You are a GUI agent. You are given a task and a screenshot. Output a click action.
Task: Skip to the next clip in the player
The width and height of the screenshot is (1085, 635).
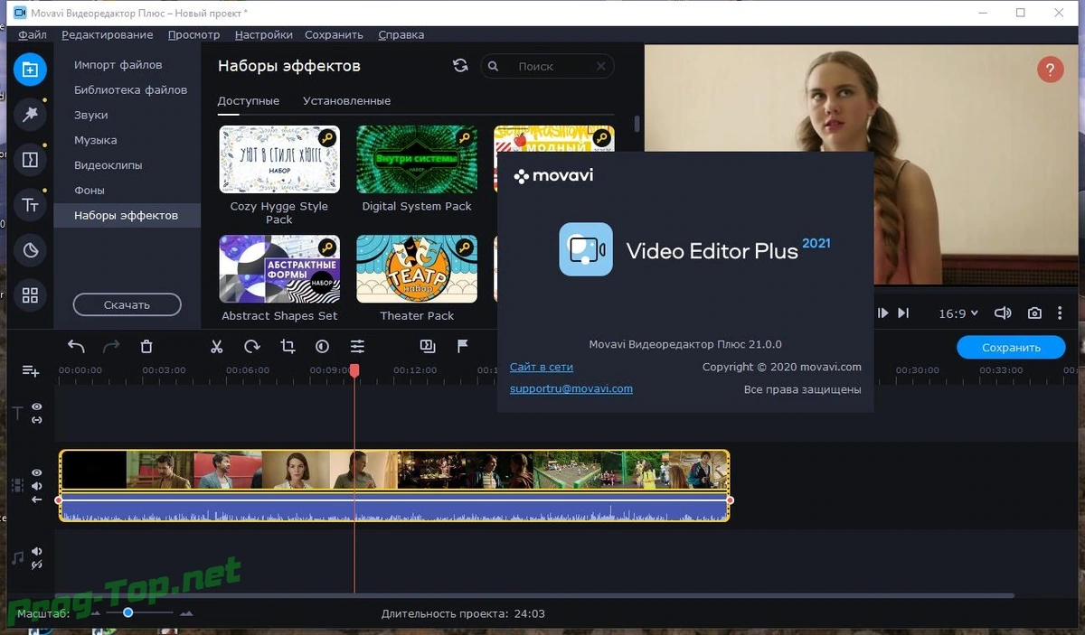(903, 313)
